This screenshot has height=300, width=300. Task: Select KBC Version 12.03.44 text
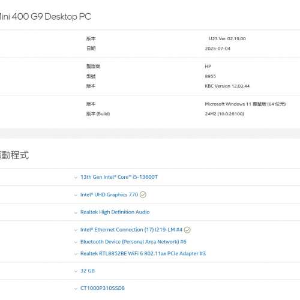pyautogui.click(x=227, y=86)
